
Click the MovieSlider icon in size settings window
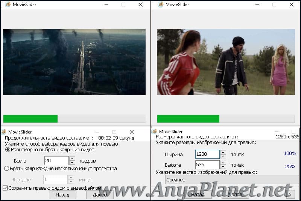(155, 131)
